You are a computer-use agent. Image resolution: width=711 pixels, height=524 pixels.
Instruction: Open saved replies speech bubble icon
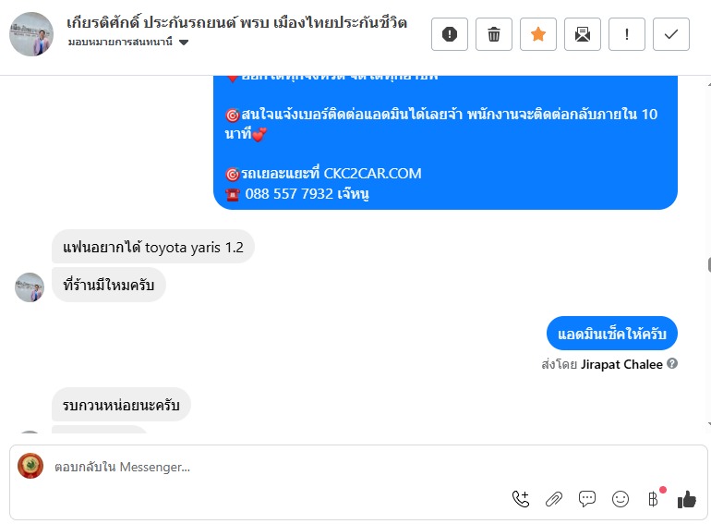point(587,499)
